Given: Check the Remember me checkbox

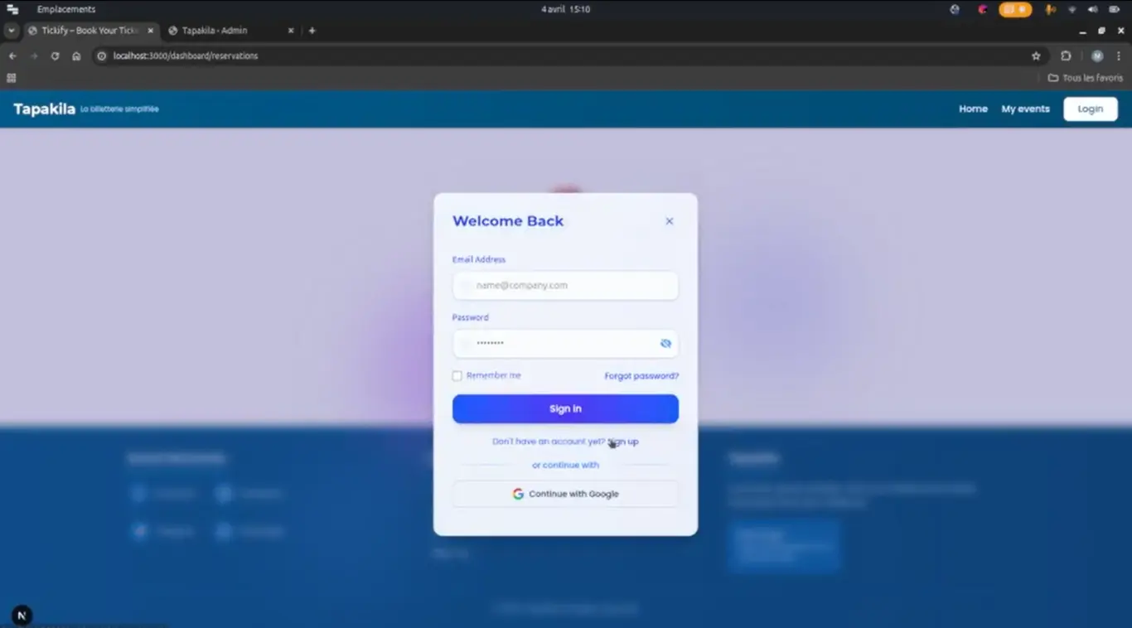Looking at the screenshot, I should point(457,376).
